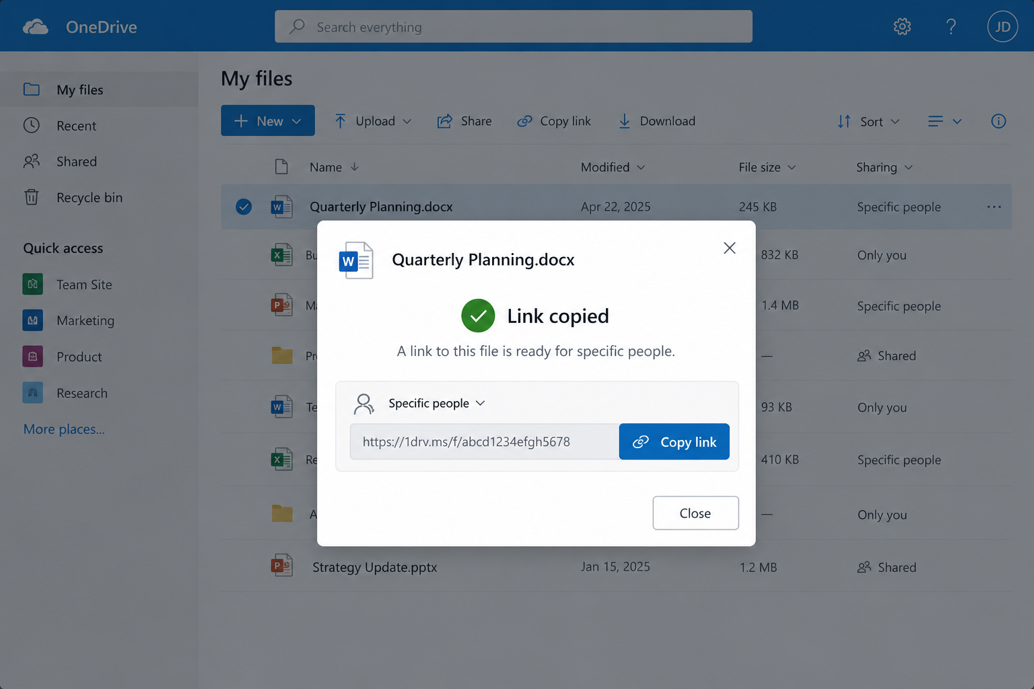
Task: Sort by the Name column header
Action: [334, 167]
